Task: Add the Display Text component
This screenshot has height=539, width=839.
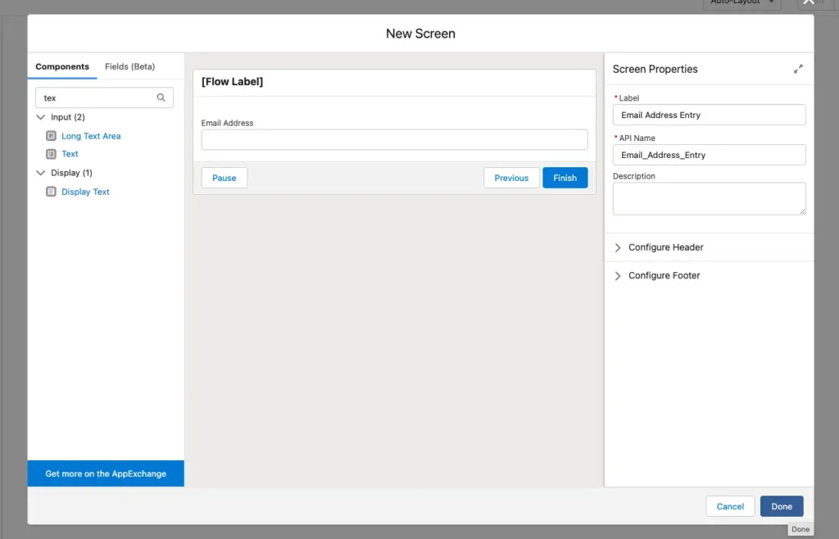Action: [x=85, y=192]
